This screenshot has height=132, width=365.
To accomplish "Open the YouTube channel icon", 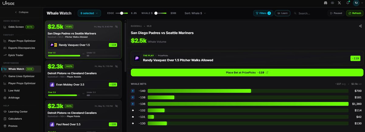I will tap(332, 3).
